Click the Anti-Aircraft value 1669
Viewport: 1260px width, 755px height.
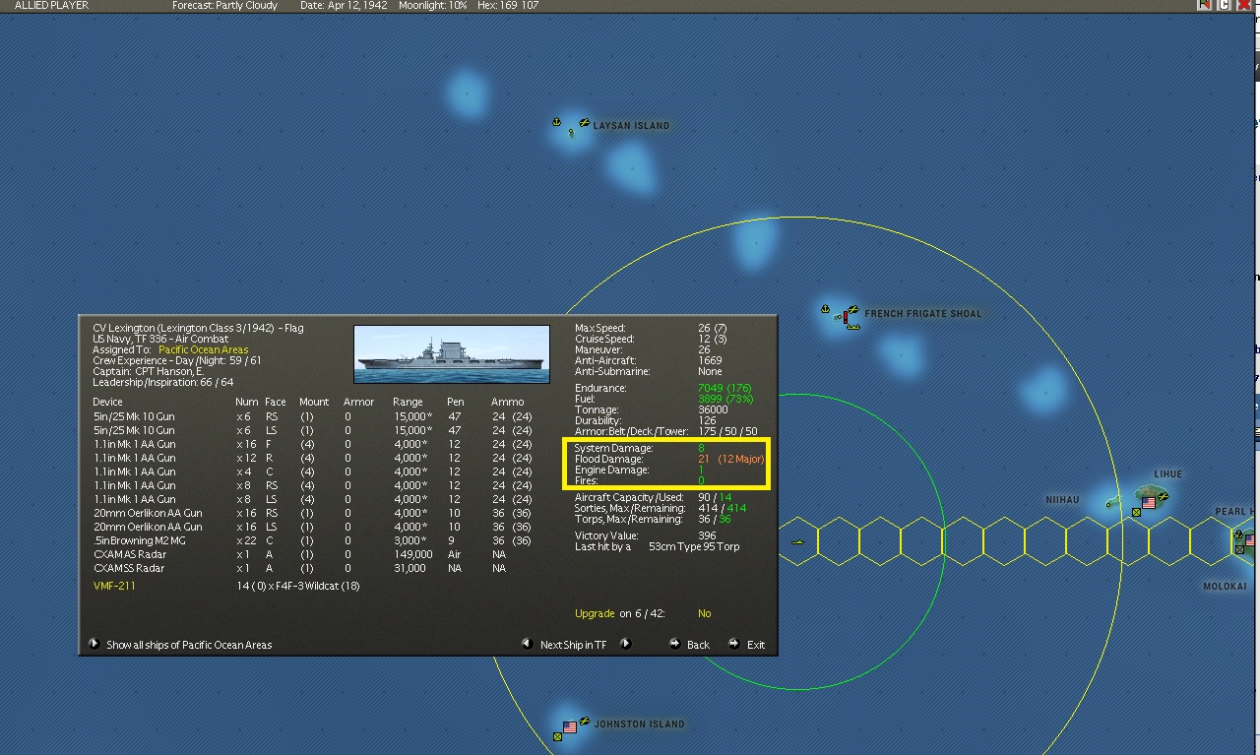710,360
